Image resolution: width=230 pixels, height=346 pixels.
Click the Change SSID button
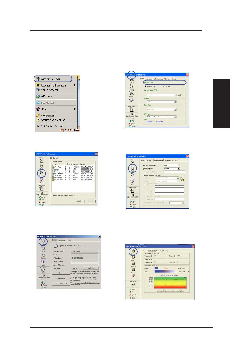tap(61, 279)
